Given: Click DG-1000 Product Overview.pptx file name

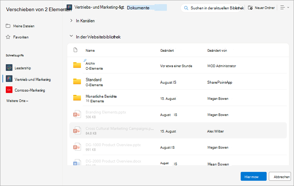Looking at the screenshot, I should 113,145.
